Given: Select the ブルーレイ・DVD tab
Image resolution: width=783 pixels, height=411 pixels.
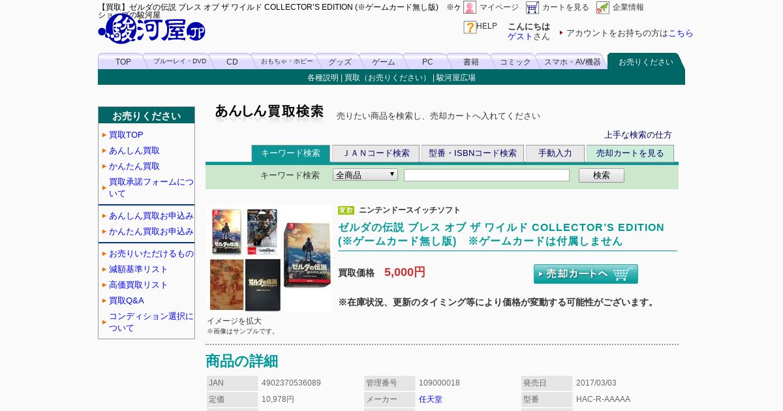Looking at the screenshot, I should pyautogui.click(x=179, y=61).
